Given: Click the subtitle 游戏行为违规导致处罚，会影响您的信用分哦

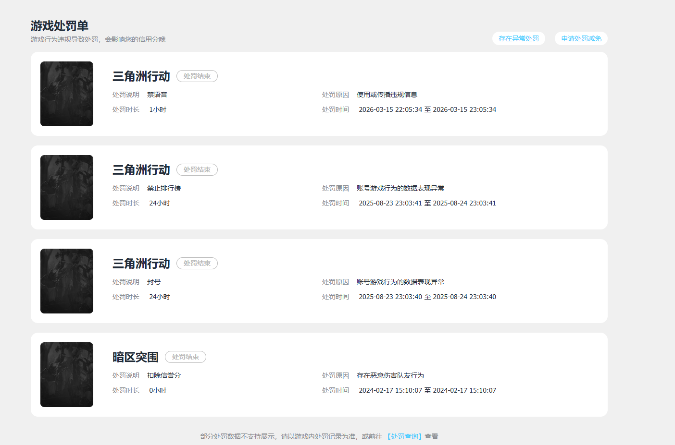Looking at the screenshot, I should tap(98, 39).
